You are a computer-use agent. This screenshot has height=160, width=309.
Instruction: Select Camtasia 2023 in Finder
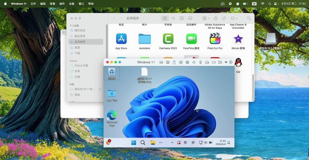168,41
